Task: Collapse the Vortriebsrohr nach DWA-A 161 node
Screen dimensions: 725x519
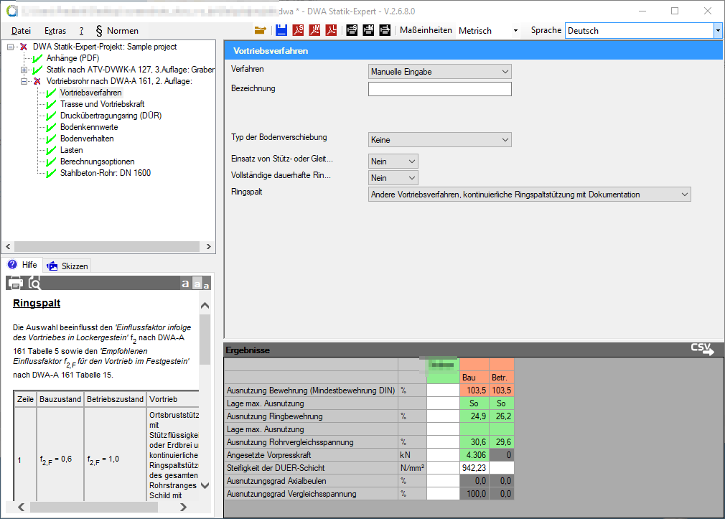Action: click(24, 82)
